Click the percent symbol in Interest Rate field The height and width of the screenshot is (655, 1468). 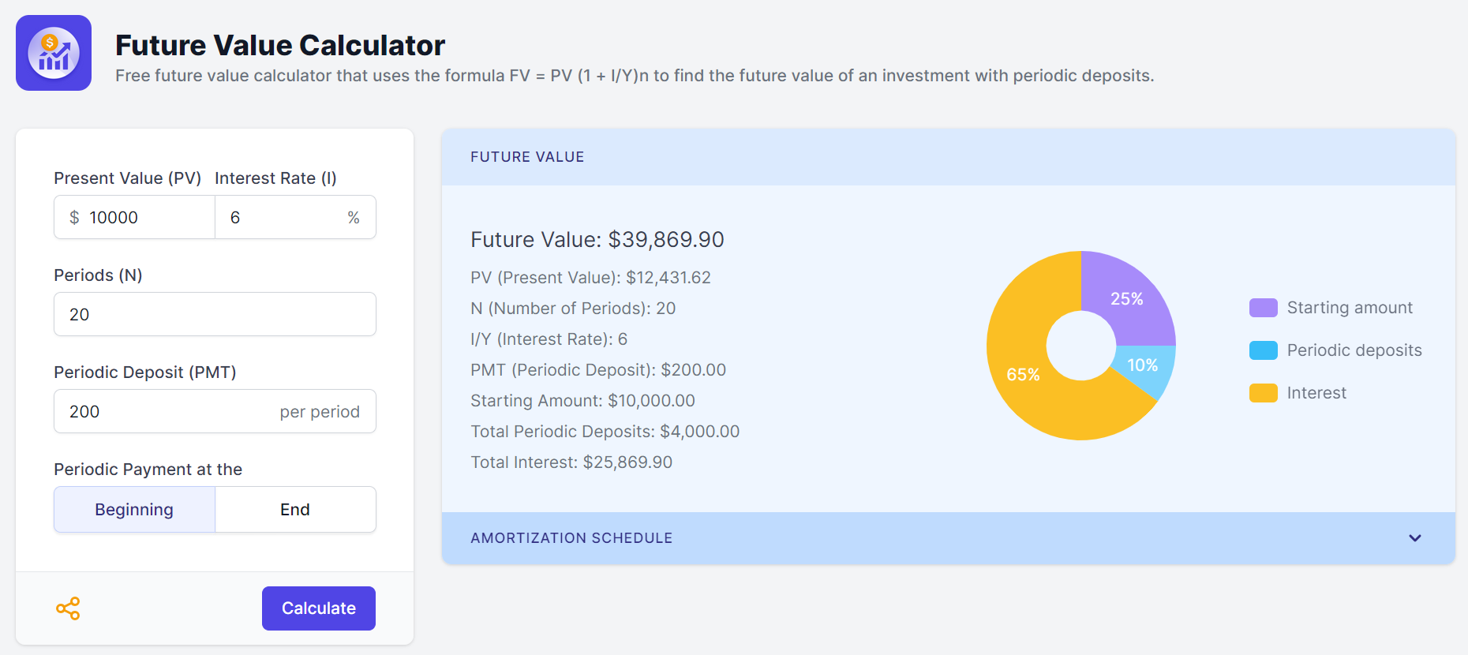point(354,218)
